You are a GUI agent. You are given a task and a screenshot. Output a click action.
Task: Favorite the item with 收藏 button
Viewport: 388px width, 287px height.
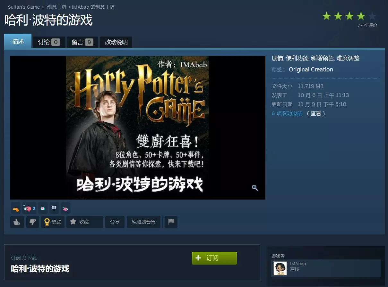click(85, 222)
